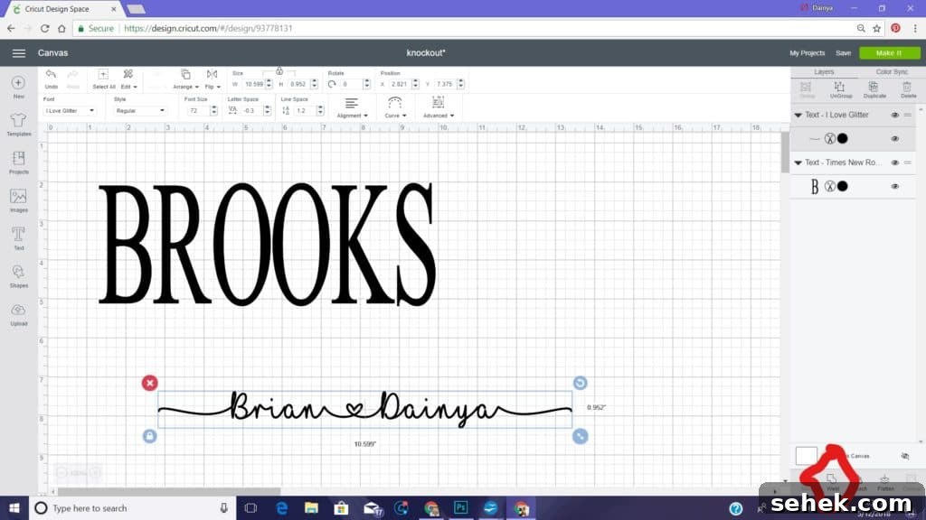Viewport: 926px width, 520px height.
Task: Open the Style dropdown showing Regular
Action: [139, 111]
